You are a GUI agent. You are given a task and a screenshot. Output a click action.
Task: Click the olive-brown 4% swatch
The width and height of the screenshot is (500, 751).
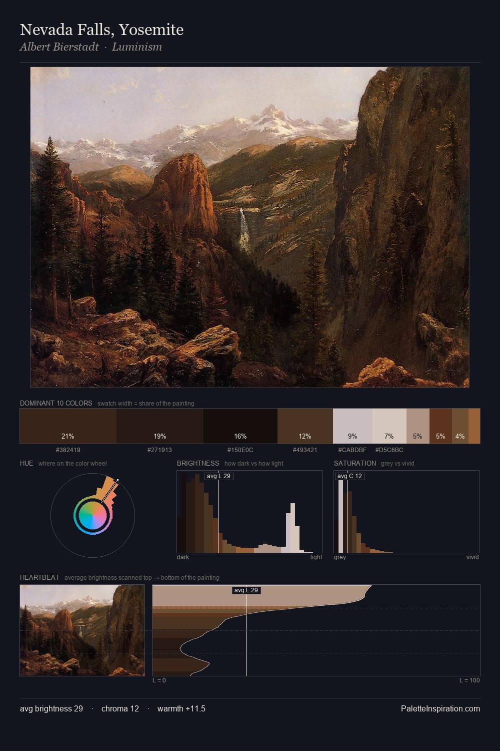[x=460, y=426]
